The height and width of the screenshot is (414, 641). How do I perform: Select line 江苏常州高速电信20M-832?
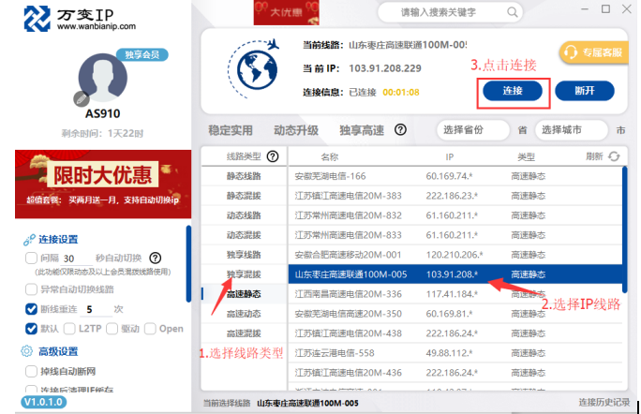tap(455, 215)
